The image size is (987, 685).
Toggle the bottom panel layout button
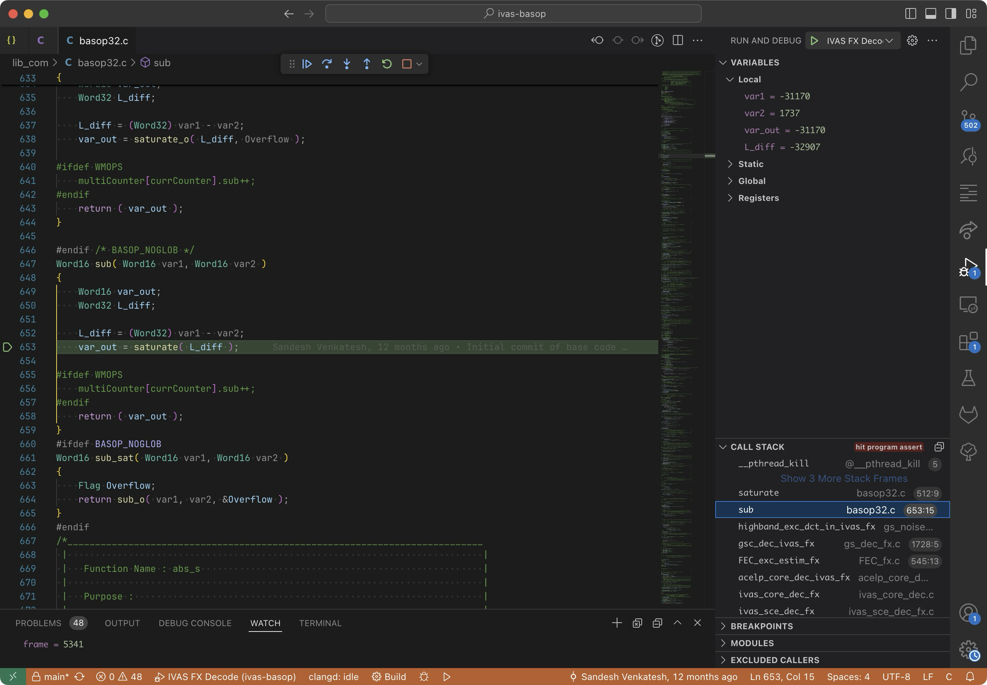coord(930,14)
